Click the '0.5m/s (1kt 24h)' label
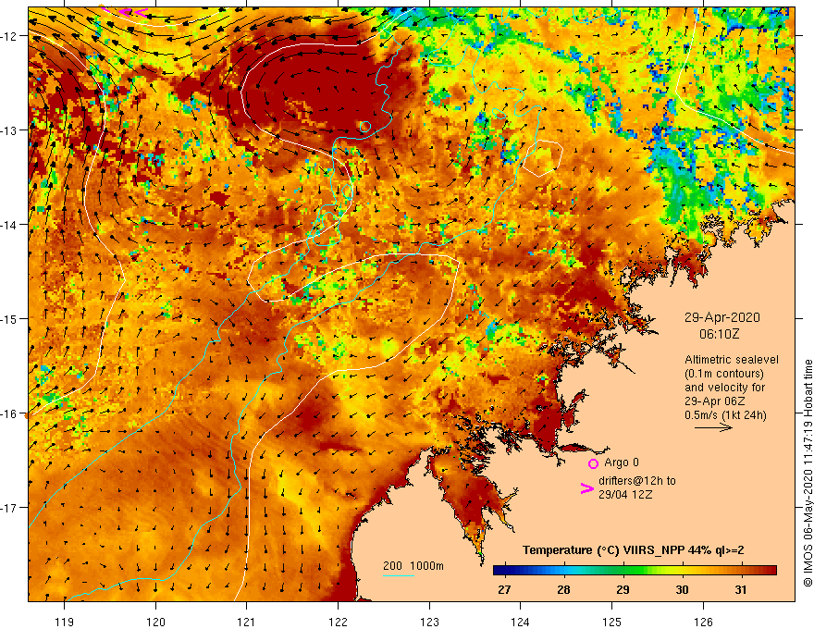814x629 pixels. (724, 414)
